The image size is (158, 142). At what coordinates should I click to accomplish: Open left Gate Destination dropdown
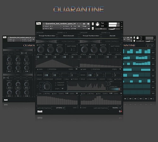click(58, 108)
